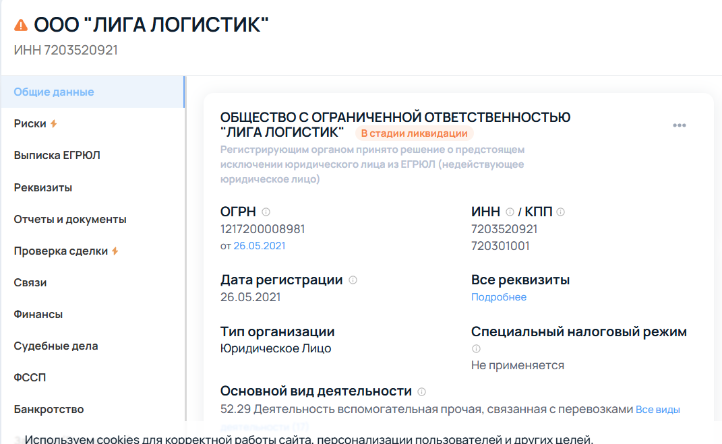Click info icon beside Основной вид деятельности
The height and width of the screenshot is (444, 722).
[421, 391]
